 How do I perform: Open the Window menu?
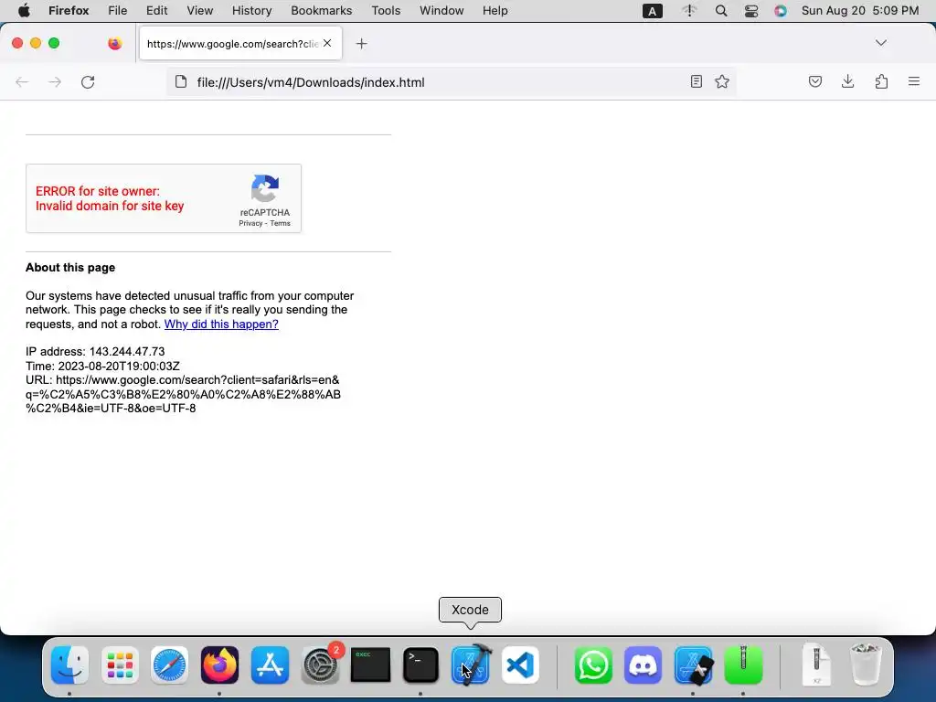[441, 11]
